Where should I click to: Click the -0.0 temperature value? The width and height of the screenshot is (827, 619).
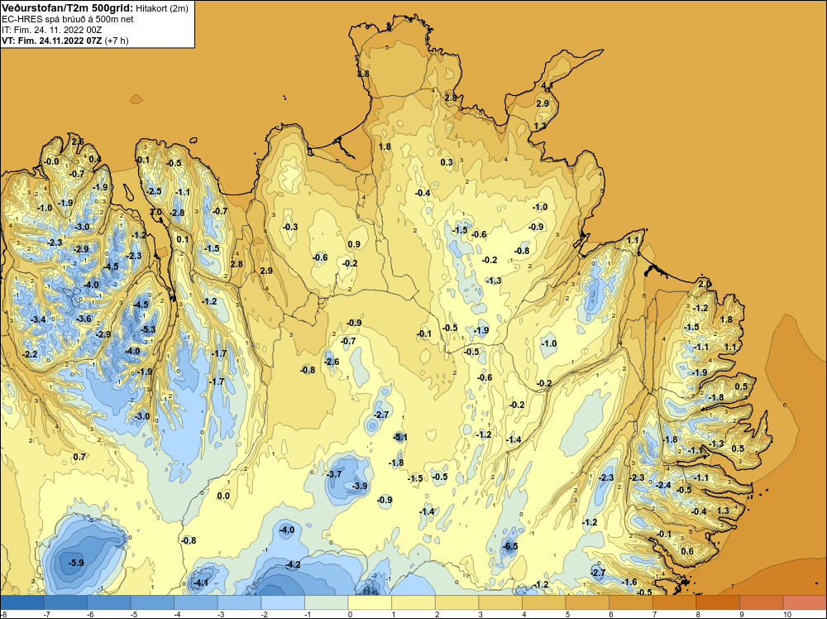[x=51, y=161]
